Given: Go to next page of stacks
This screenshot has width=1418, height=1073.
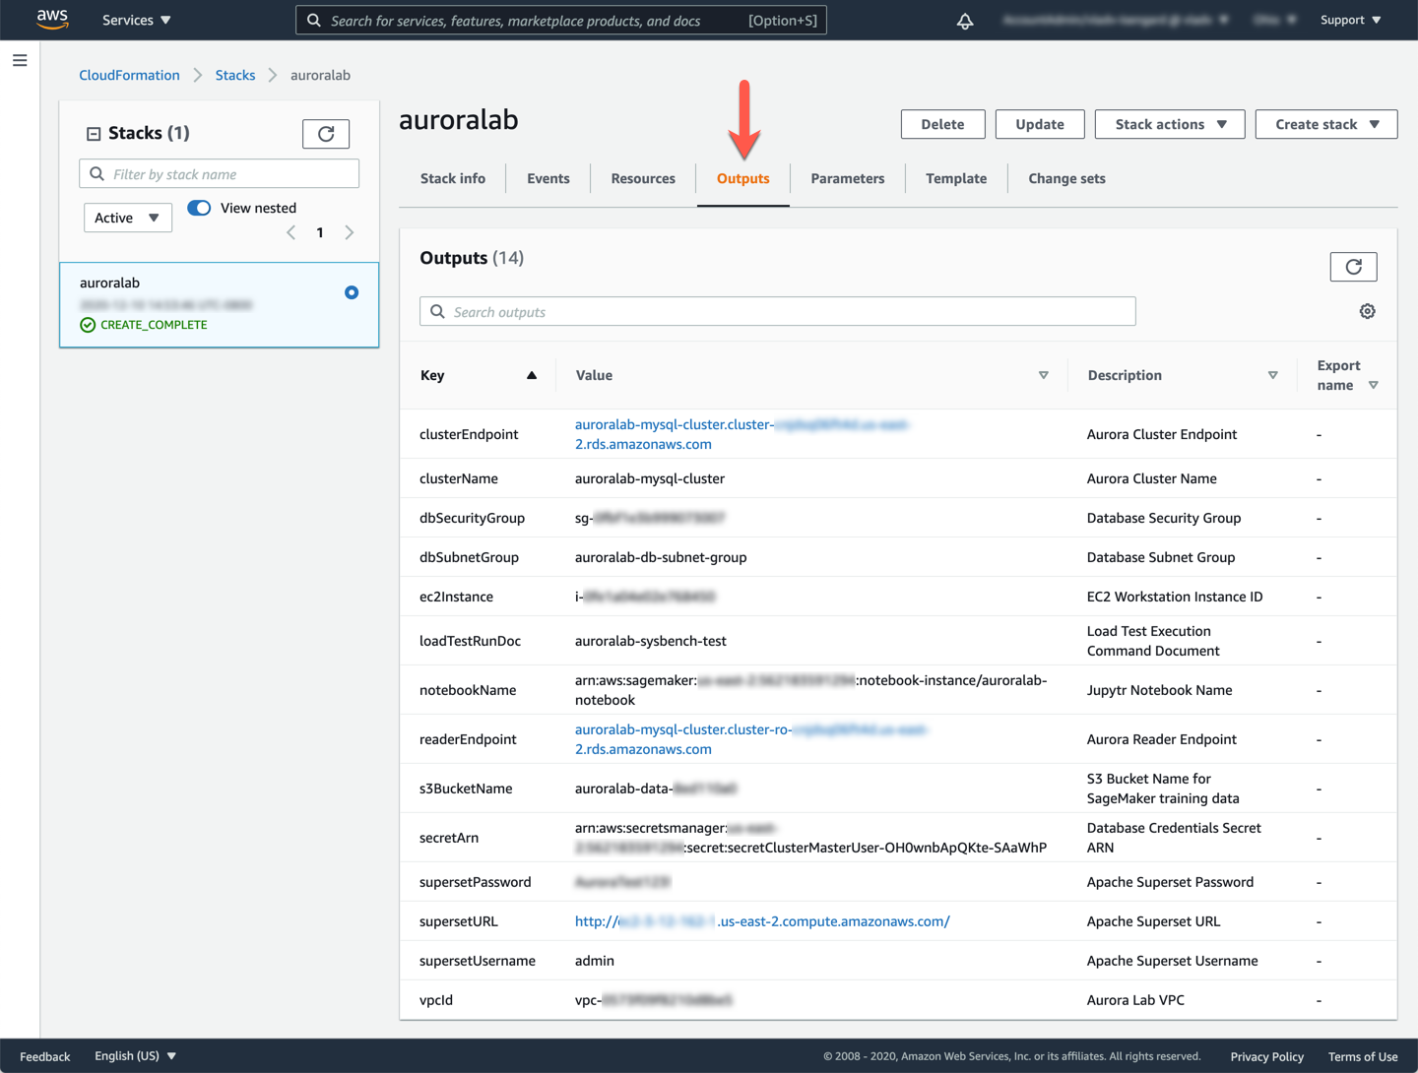Looking at the screenshot, I should (x=350, y=233).
